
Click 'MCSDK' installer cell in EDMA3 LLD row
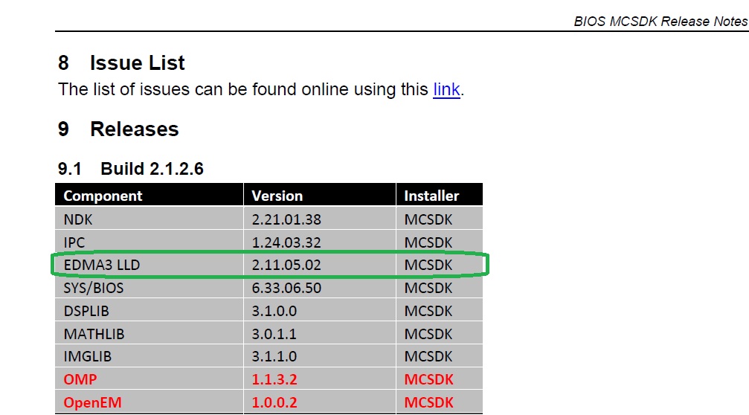pyautogui.click(x=439, y=265)
